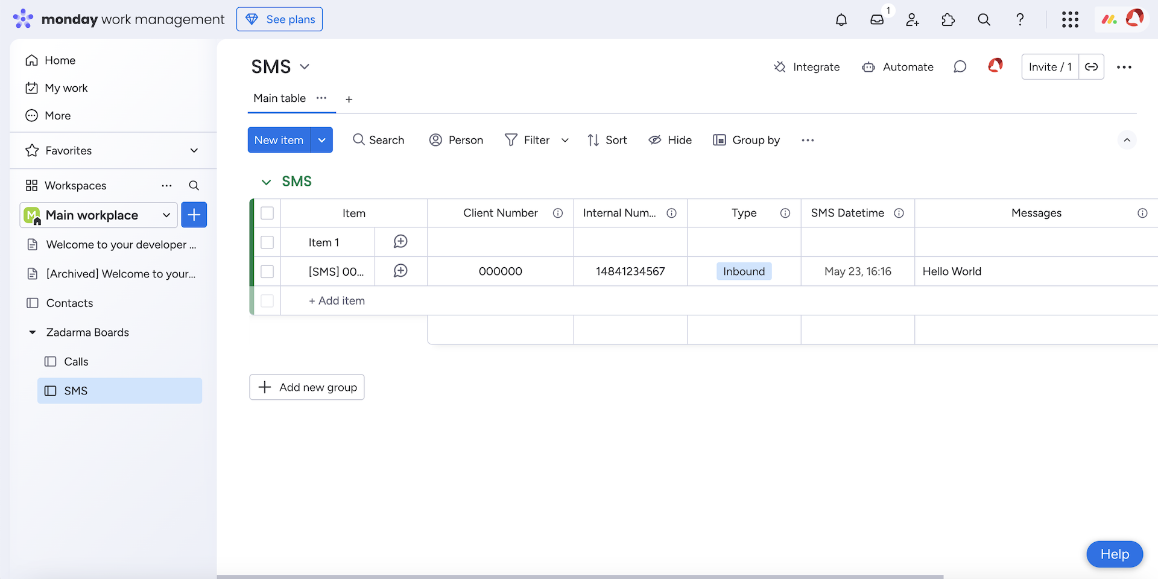
Task: Open Workspaces three-dot options
Action: [x=167, y=185]
